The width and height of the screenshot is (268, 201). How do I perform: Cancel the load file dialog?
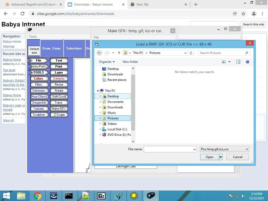coord(238,157)
